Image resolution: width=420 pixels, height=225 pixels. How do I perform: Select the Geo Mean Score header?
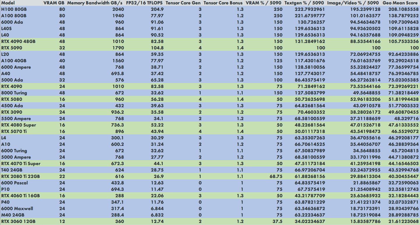tap(400, 3)
